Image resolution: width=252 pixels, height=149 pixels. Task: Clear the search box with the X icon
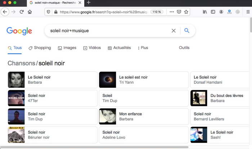point(174,31)
